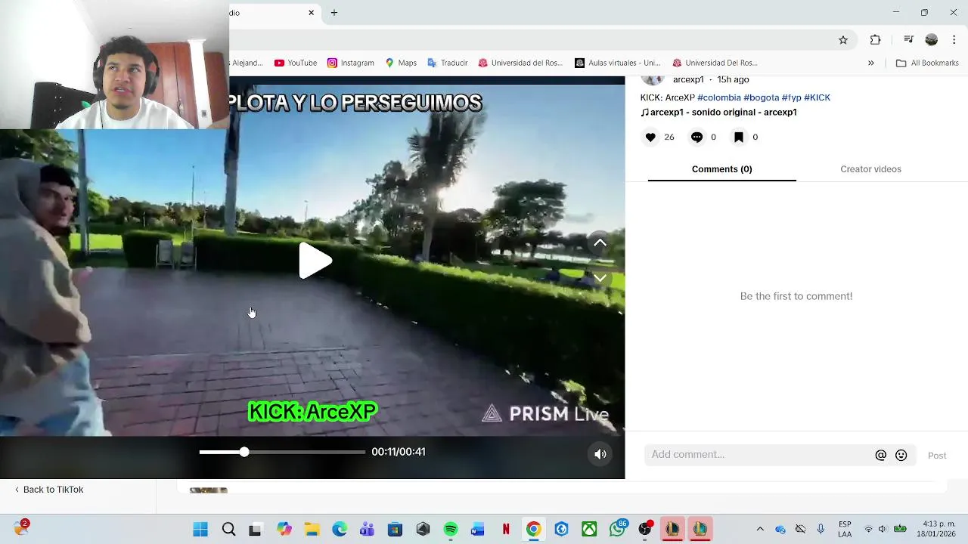This screenshot has height=544, width=968.
Task: Open Spotify from the taskbar
Action: (x=451, y=530)
